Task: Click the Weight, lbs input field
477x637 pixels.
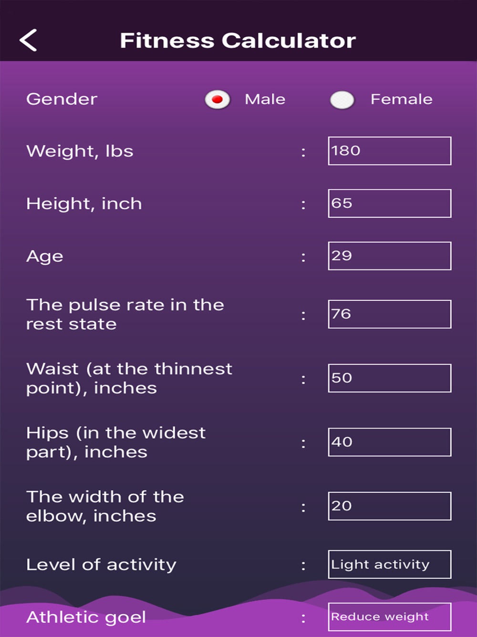Action: pos(390,151)
